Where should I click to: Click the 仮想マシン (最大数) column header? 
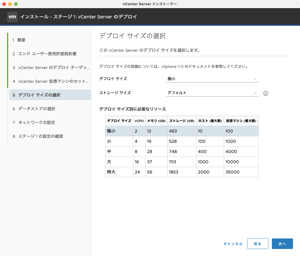[241, 121]
